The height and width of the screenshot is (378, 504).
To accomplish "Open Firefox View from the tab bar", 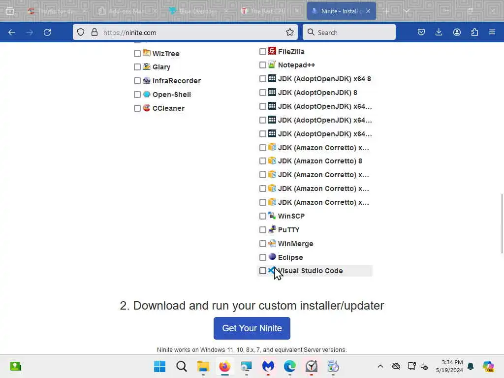I will point(10,11).
